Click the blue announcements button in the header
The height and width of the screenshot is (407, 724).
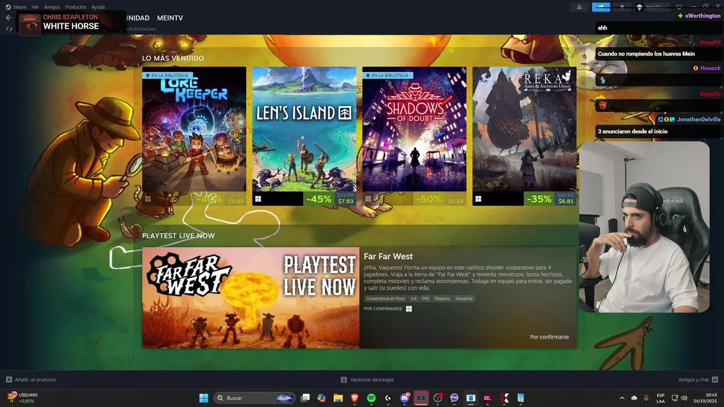tap(601, 7)
